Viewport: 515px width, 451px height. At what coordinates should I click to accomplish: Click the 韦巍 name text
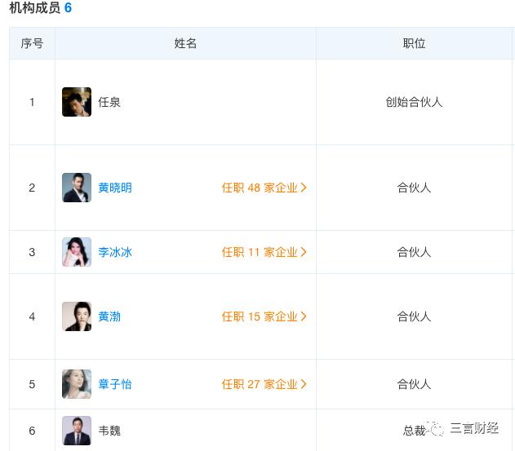tap(109, 431)
